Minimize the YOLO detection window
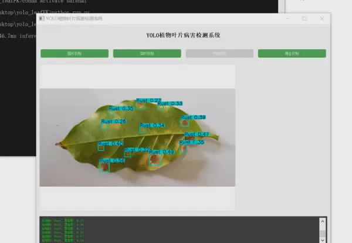This screenshot has width=352, height=243. click(287, 19)
